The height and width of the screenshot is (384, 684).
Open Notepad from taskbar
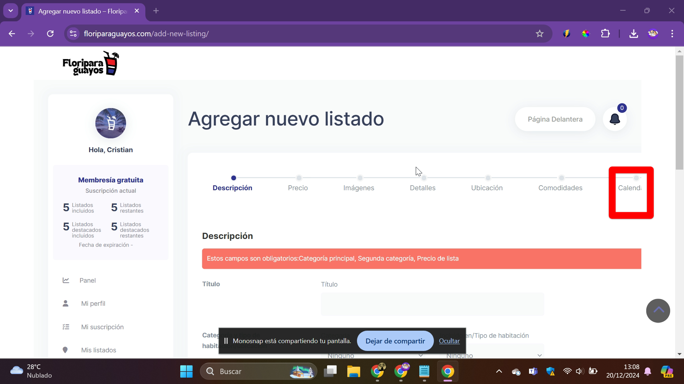click(x=424, y=371)
